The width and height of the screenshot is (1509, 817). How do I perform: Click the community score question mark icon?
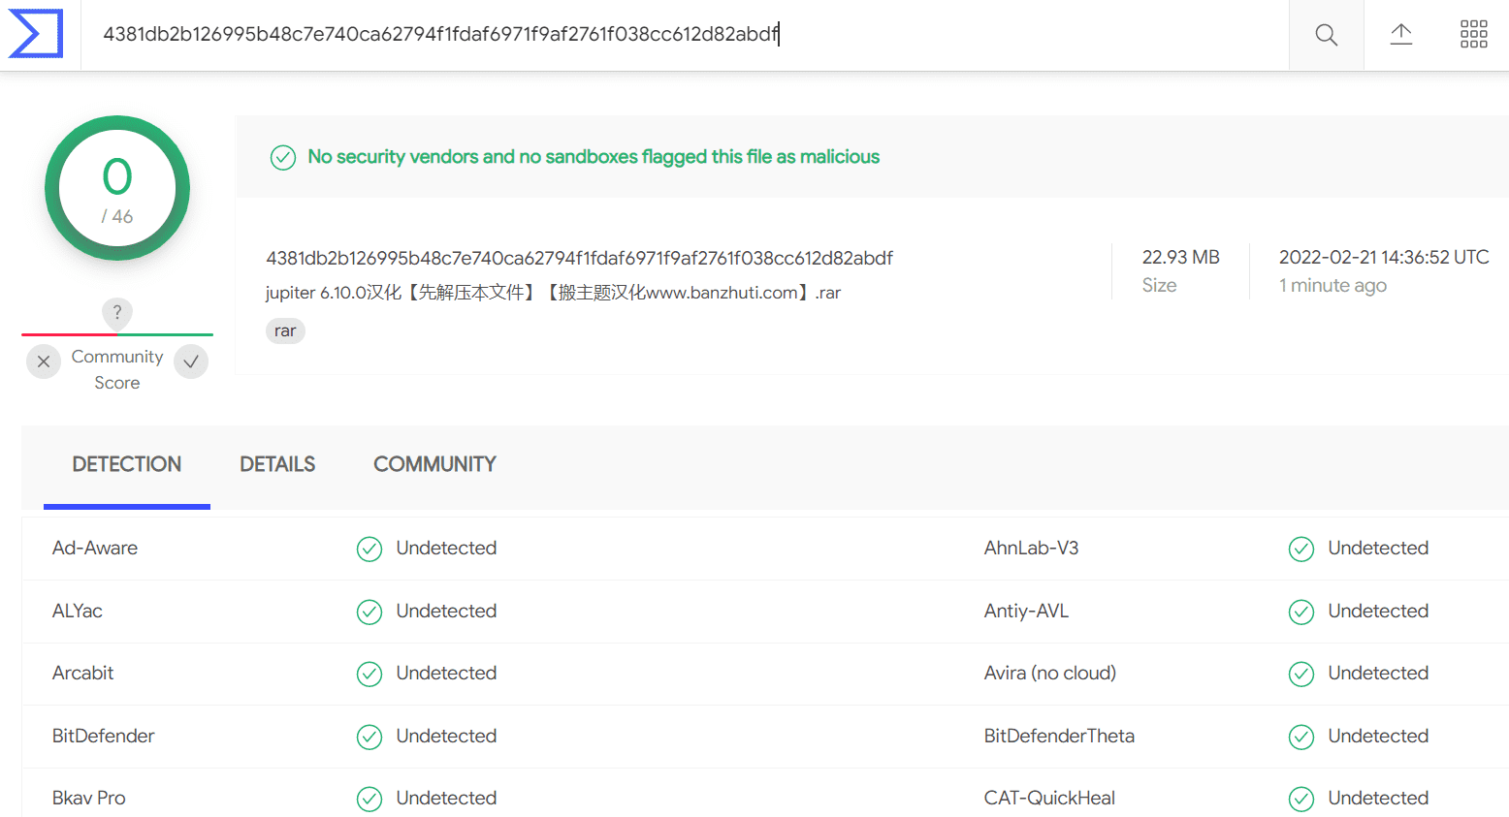(x=117, y=312)
